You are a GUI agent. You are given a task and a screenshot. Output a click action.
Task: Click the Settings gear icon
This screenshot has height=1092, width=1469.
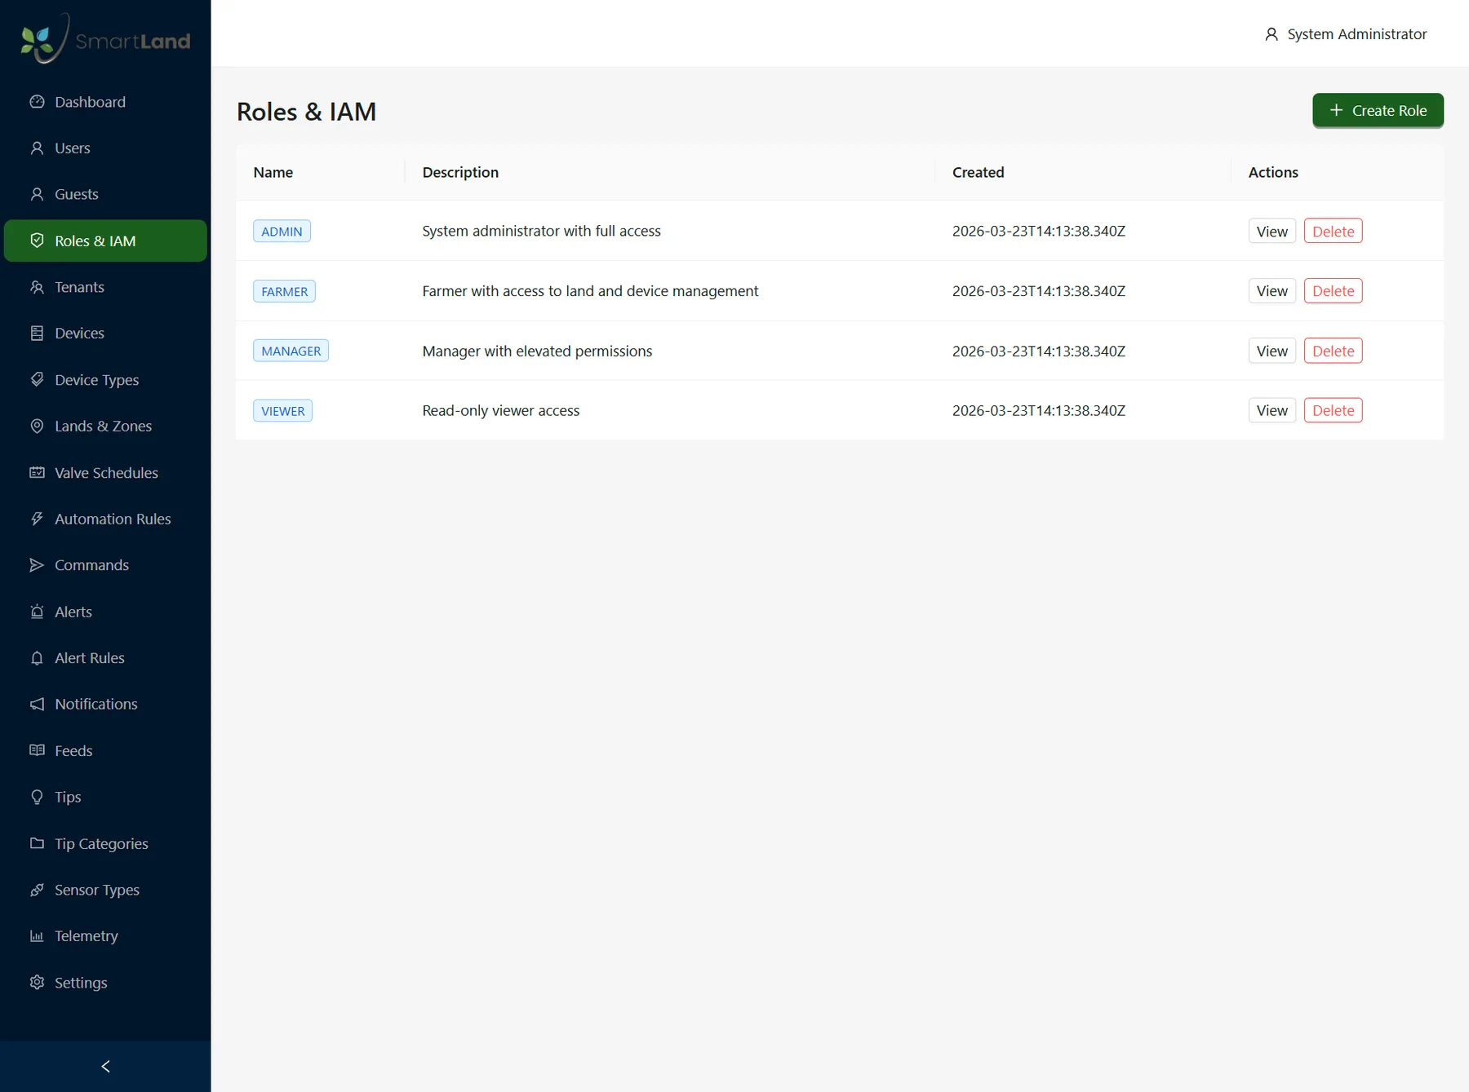(x=37, y=982)
